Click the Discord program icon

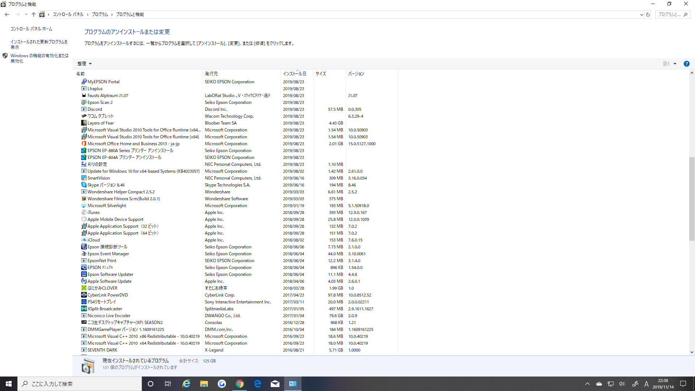click(84, 109)
